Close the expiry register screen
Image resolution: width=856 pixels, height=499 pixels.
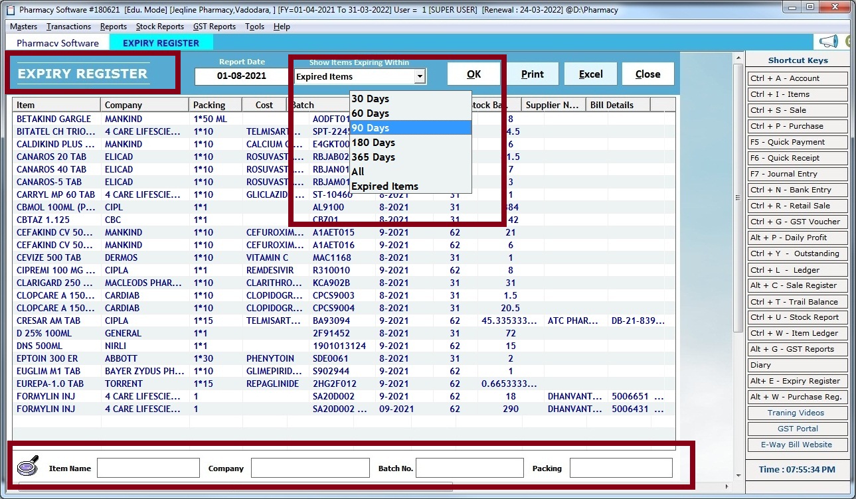coord(647,74)
